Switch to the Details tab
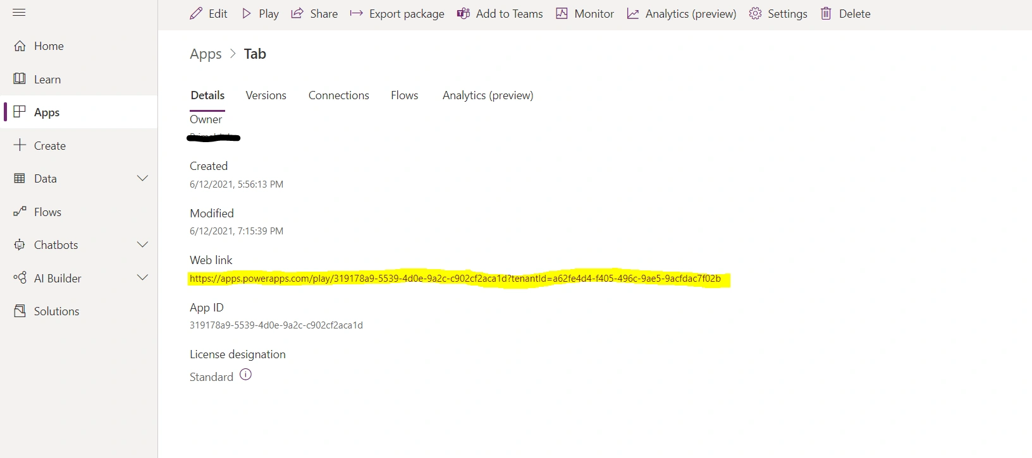 coord(207,95)
